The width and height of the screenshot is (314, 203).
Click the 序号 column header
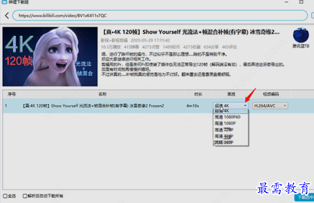12,94
